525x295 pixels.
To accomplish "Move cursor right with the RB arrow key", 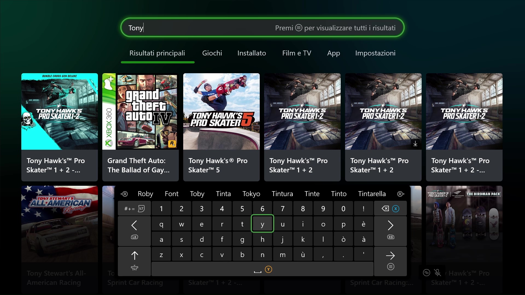I will click(x=390, y=231).
